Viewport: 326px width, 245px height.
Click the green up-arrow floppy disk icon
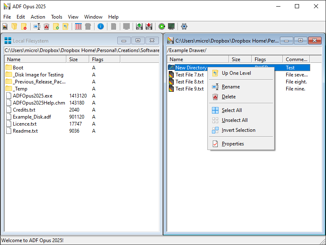[139, 26]
